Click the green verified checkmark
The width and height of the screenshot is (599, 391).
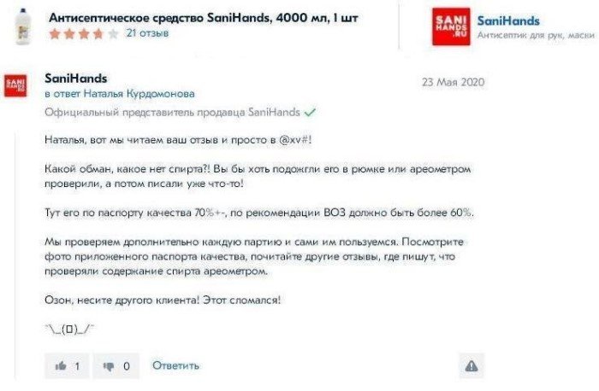coord(310,113)
